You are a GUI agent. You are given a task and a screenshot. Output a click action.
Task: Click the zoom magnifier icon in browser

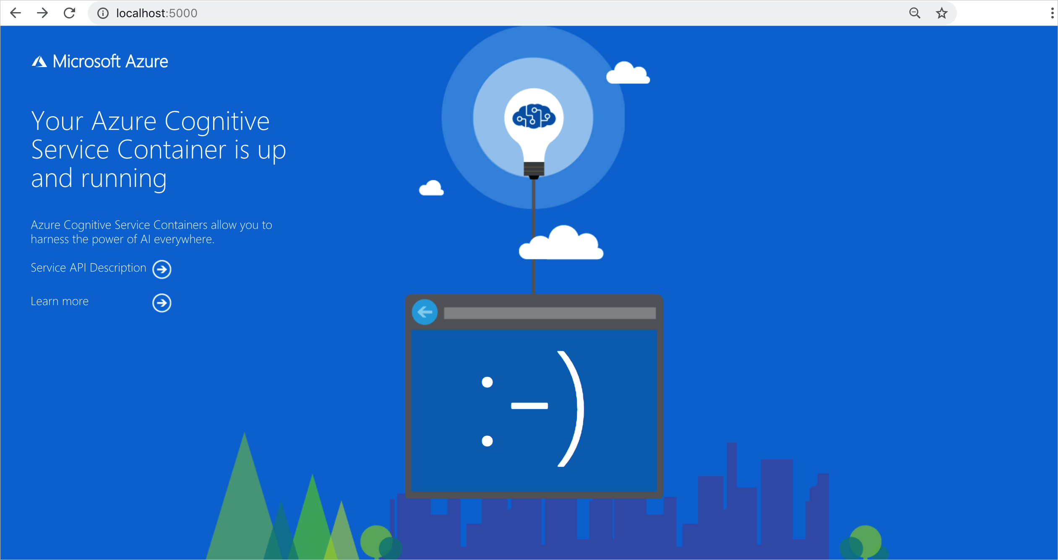[x=915, y=13]
